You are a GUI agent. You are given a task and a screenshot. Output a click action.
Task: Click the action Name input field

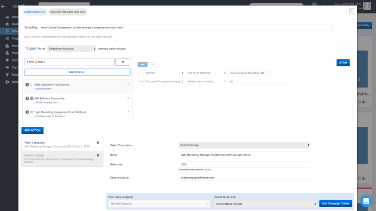tap(244, 155)
